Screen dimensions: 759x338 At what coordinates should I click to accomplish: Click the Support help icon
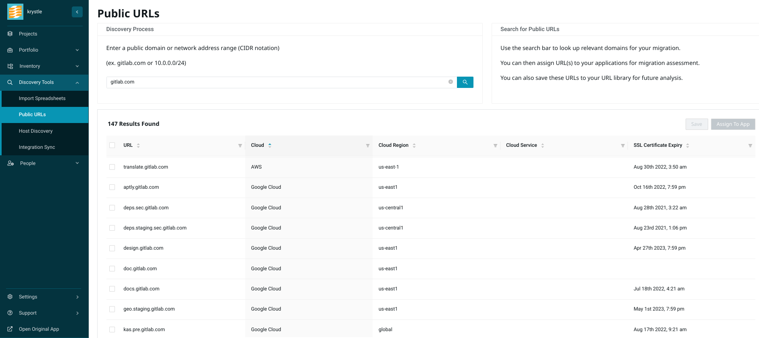[10, 313]
